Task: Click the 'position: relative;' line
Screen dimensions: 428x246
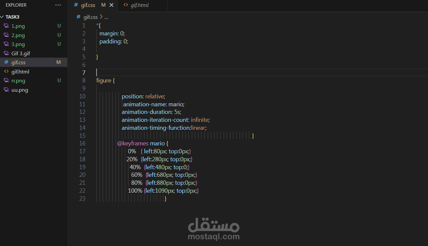Action: click(143, 96)
